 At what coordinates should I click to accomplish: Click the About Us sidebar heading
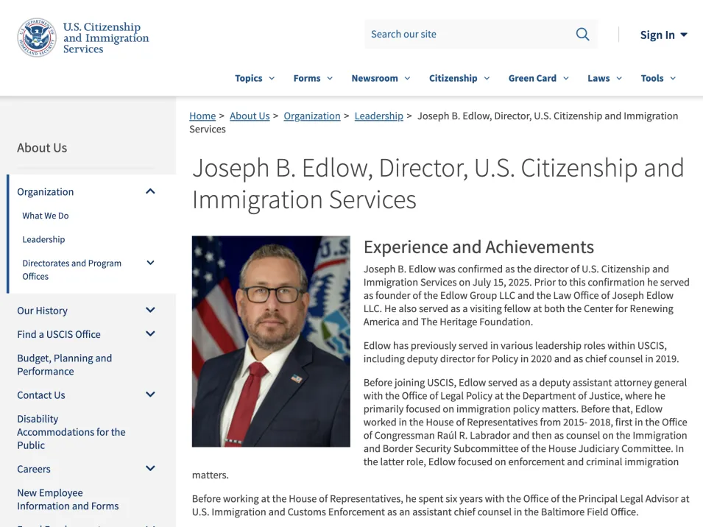click(x=42, y=148)
